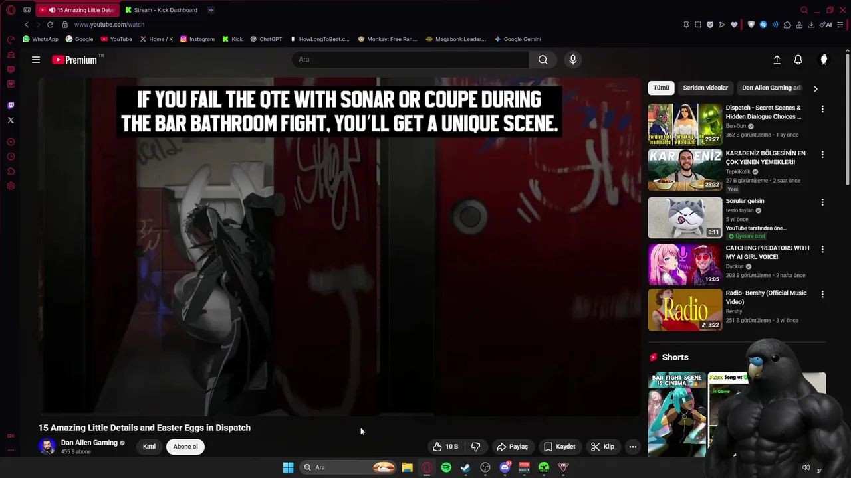Open the YouTube account avatar menu
851x478 pixels.
tap(824, 60)
